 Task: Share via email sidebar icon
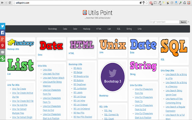(x=3, y=52)
